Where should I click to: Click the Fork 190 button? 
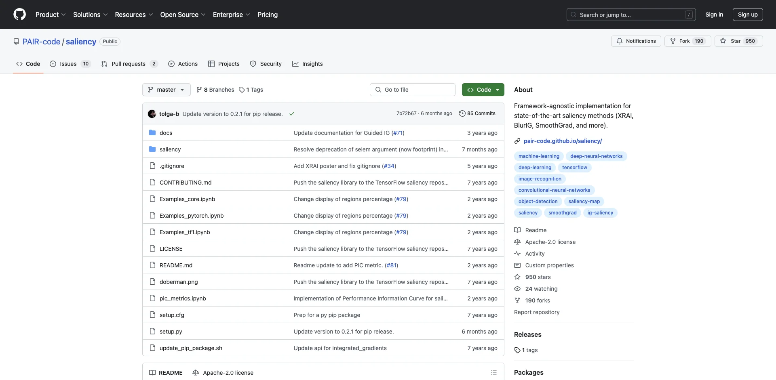687,41
